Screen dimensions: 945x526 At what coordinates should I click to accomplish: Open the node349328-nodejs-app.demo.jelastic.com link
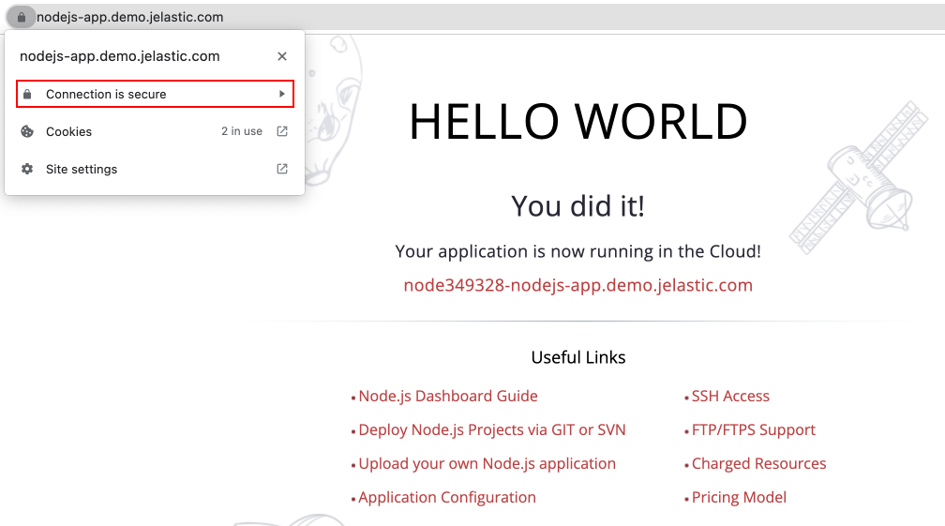[x=577, y=285]
